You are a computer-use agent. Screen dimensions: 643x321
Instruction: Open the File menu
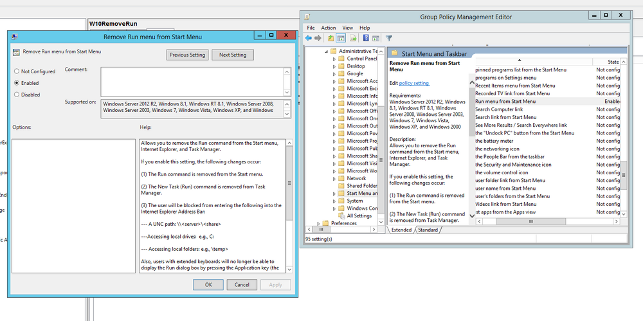pyautogui.click(x=311, y=28)
